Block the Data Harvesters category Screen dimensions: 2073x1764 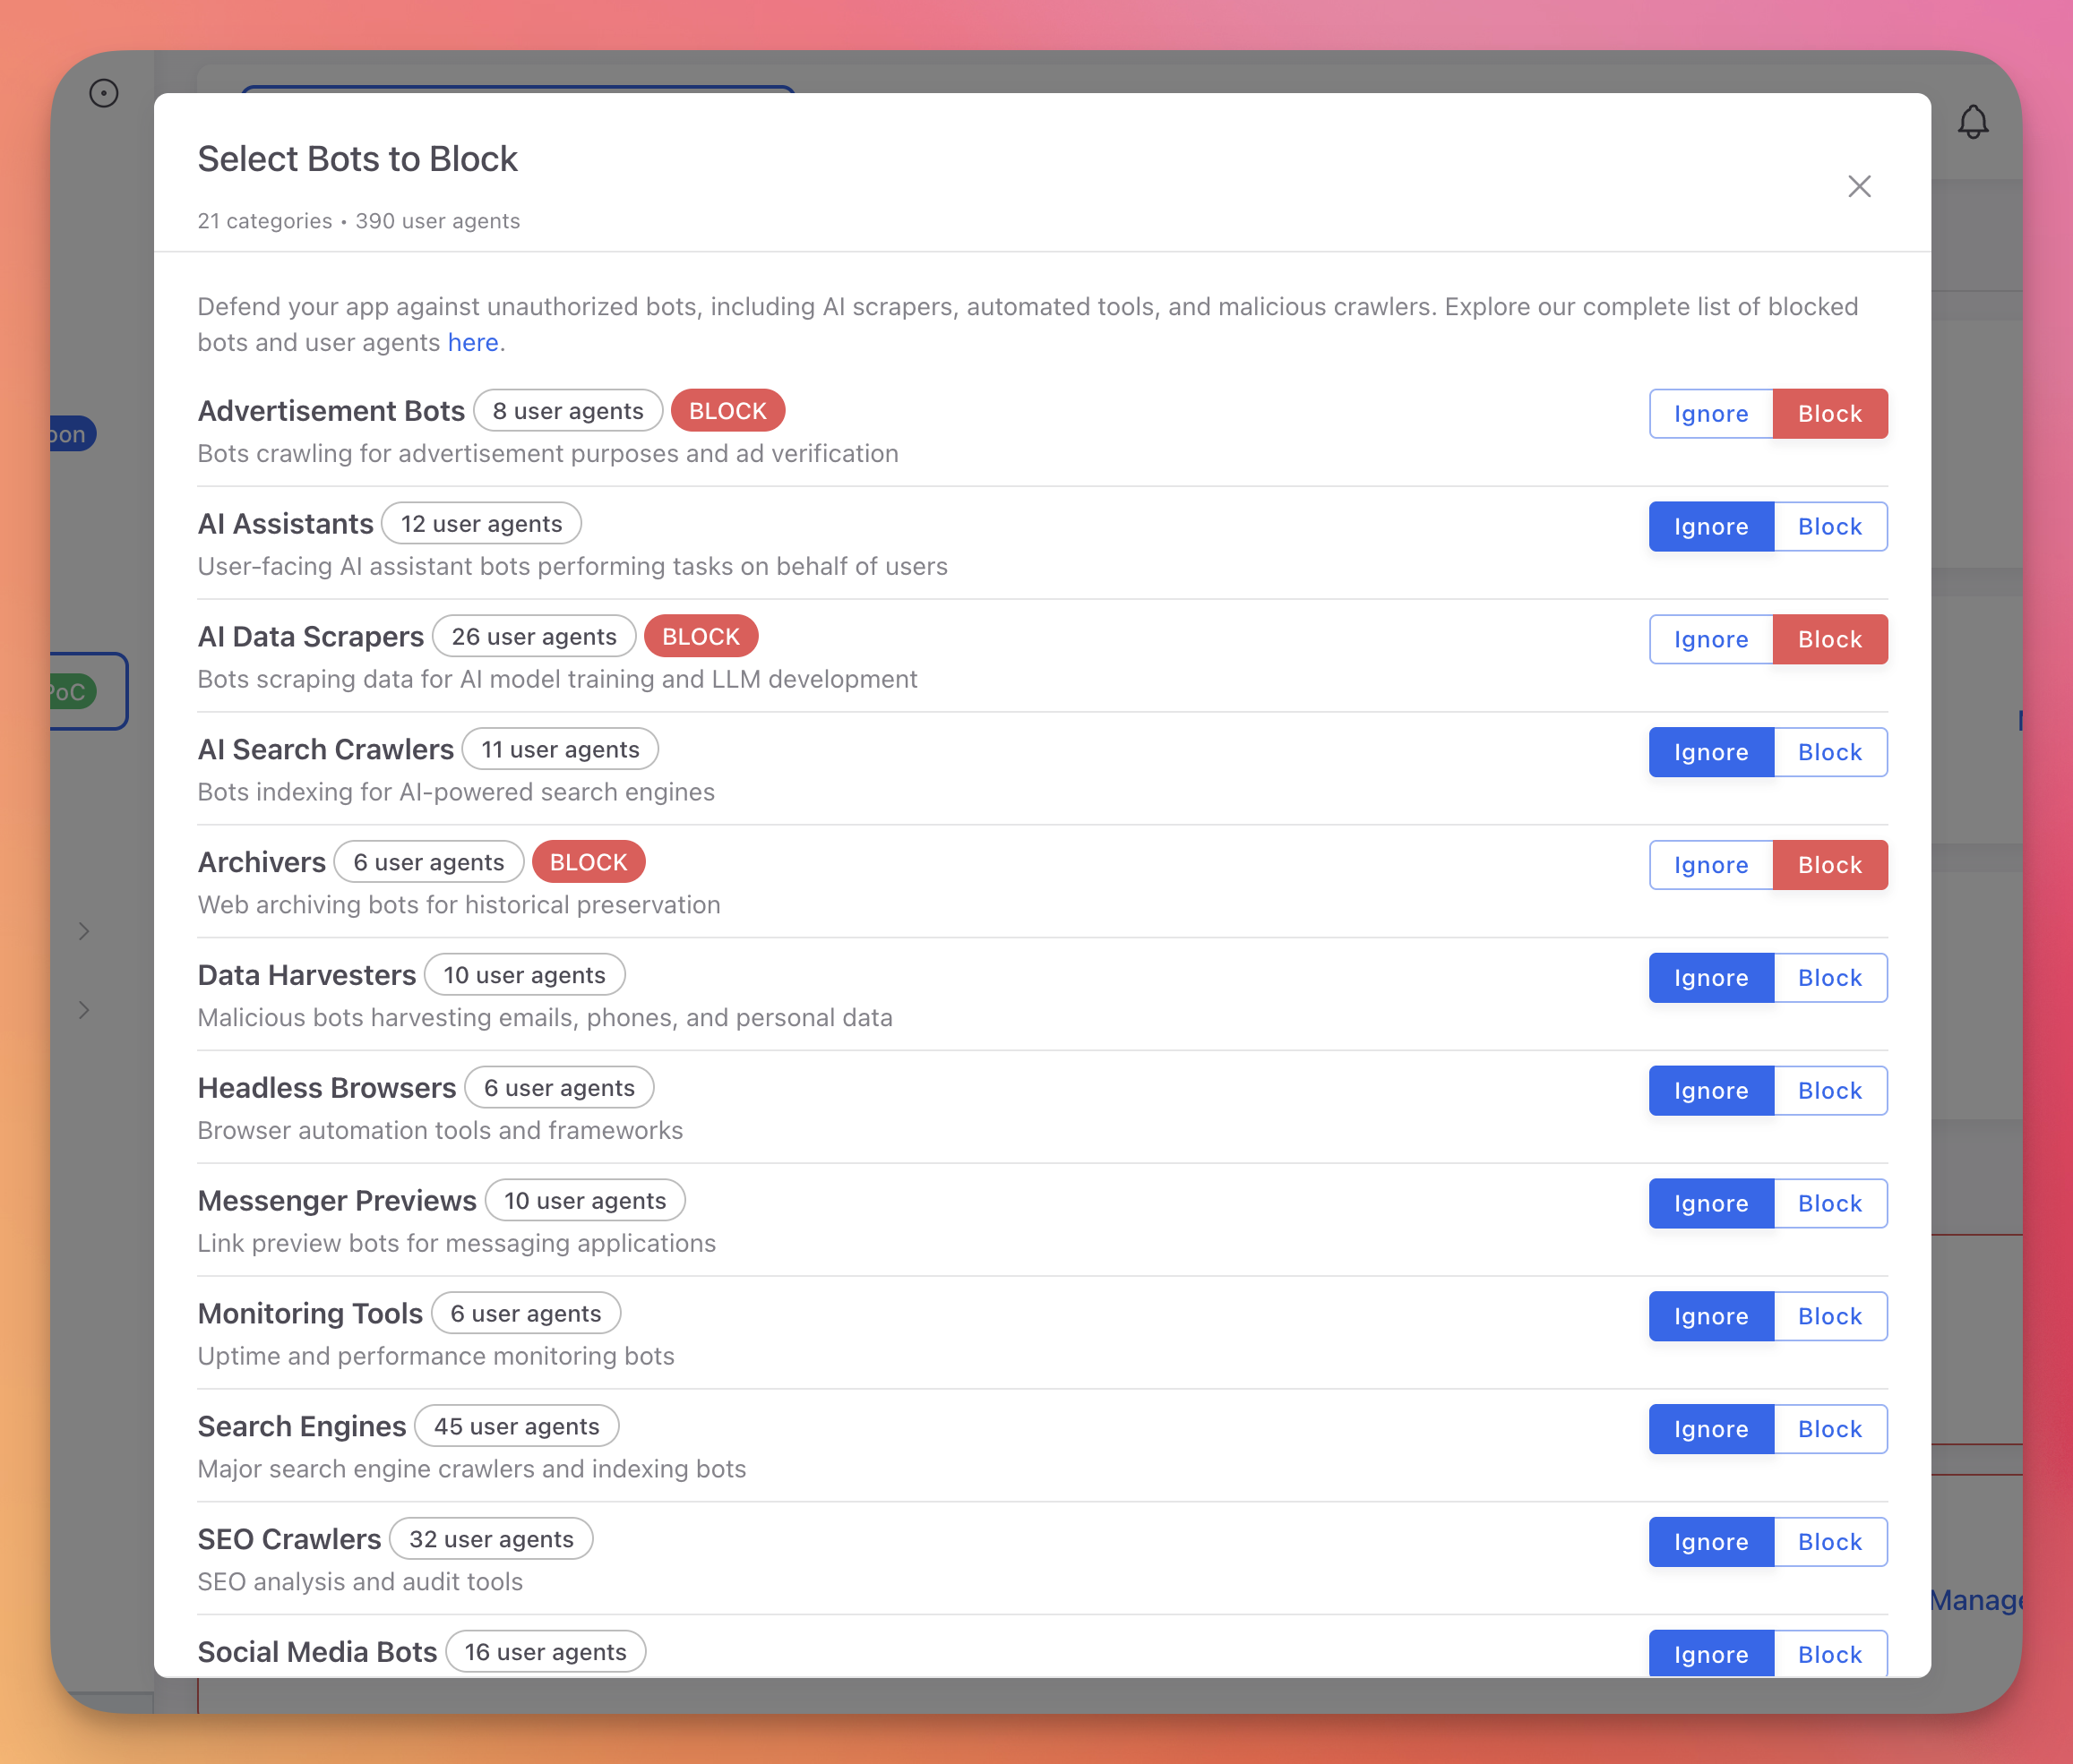tap(1829, 977)
